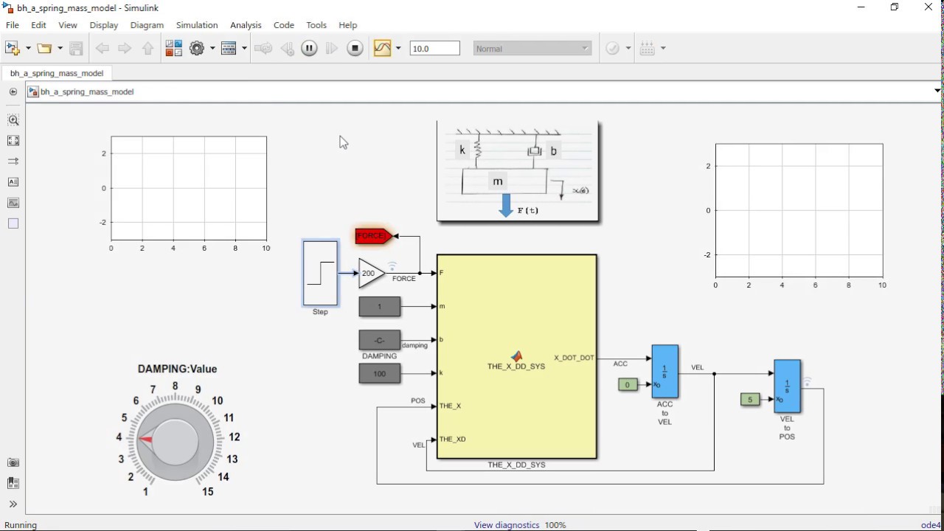This screenshot has width=944, height=531.
Task: Open the Library Browser icon
Action: click(173, 49)
